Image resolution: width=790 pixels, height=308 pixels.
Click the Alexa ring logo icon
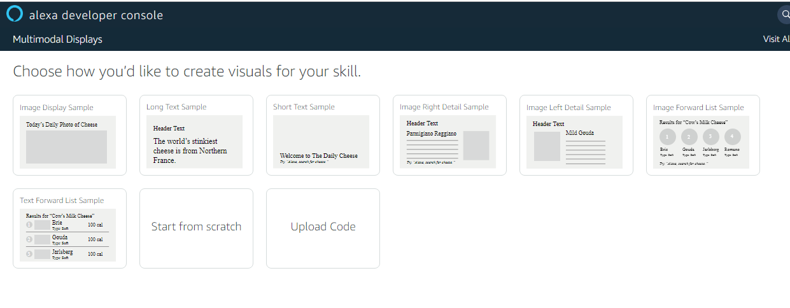(14, 14)
